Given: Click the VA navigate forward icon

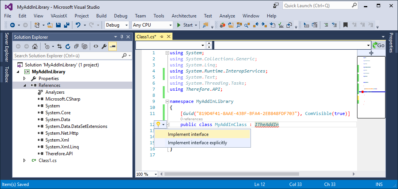Looking at the screenshot, I should pyautogui.click(x=264, y=25).
